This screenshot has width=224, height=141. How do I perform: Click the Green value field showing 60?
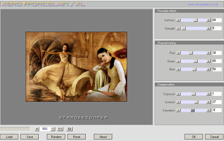point(217,61)
